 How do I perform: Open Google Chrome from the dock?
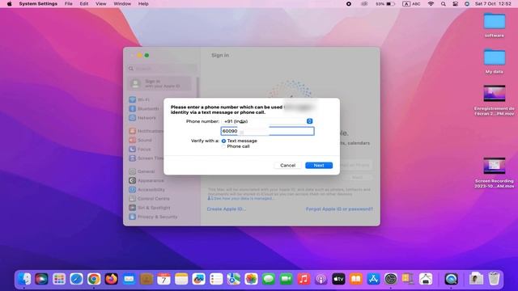click(x=94, y=279)
